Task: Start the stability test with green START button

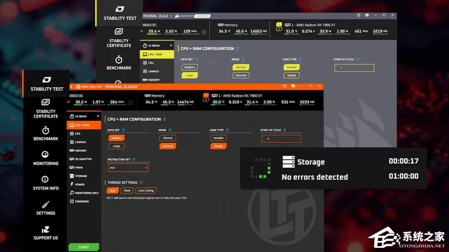Action: 84,247
